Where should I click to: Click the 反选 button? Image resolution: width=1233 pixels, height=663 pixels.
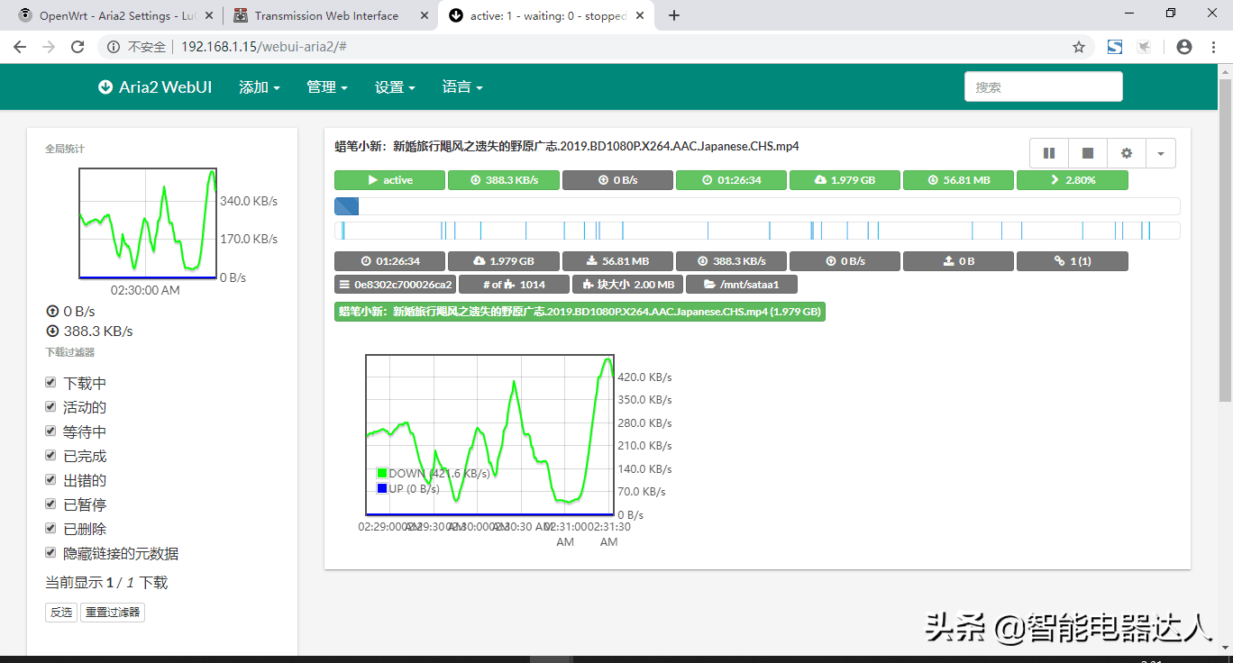(x=61, y=613)
